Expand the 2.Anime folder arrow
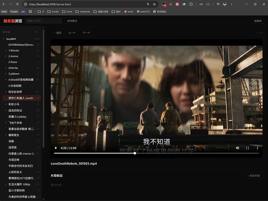The image size is (268, 201). tap(6, 56)
